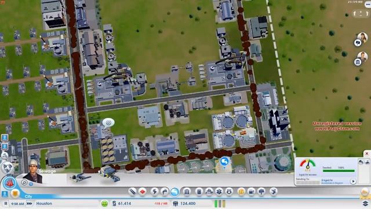Select the sewage outflow pipe building thumbnail

click(x=79, y=178)
